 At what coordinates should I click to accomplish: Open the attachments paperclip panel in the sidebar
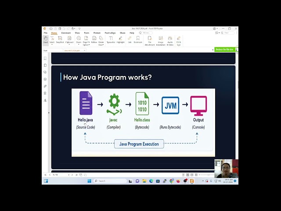tap(45, 86)
